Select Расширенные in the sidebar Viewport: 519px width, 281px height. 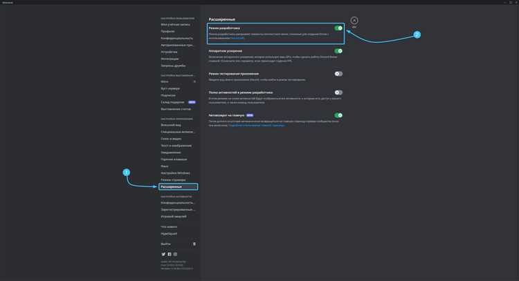coord(178,187)
